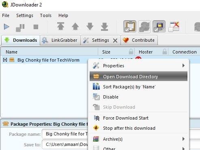
Task: Switch to the LinkGrabber tab
Action: pyautogui.click(x=60, y=40)
